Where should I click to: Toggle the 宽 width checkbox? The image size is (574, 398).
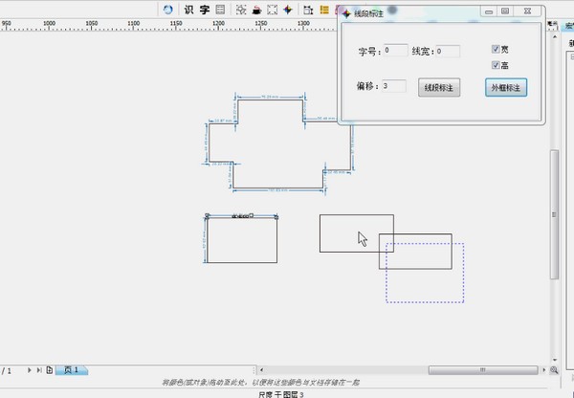pyautogui.click(x=496, y=49)
